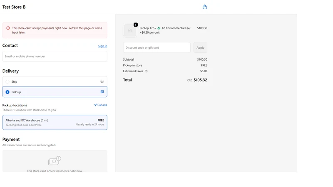The height and width of the screenshot is (187, 333).
Task: Click the Usually ready in 24 hours text
Action: click(x=90, y=124)
